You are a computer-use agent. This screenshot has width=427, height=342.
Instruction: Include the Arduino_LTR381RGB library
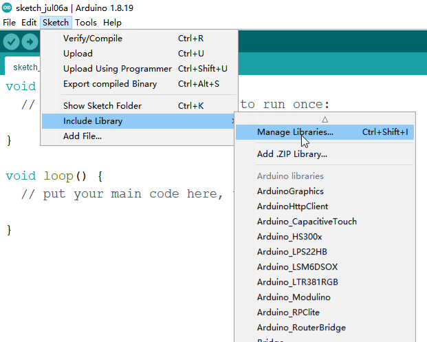(325, 282)
